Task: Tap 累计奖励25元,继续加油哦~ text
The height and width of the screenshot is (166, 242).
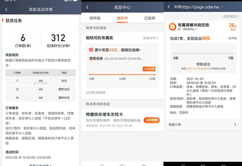Action: (118, 50)
